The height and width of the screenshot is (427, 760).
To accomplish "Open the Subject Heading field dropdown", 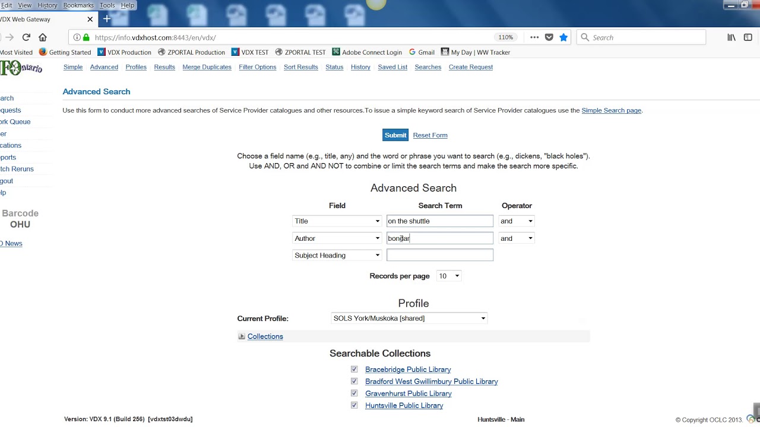I will 337,256.
